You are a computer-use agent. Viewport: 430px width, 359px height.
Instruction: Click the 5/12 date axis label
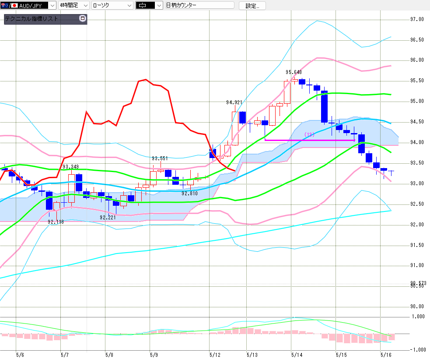click(x=215, y=355)
